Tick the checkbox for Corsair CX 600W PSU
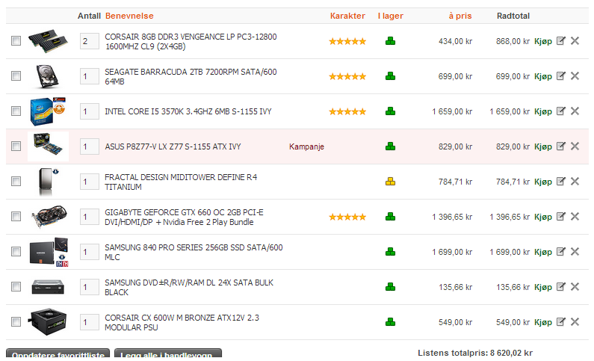Image resolution: width=594 pixels, height=361 pixels. pos(16,321)
